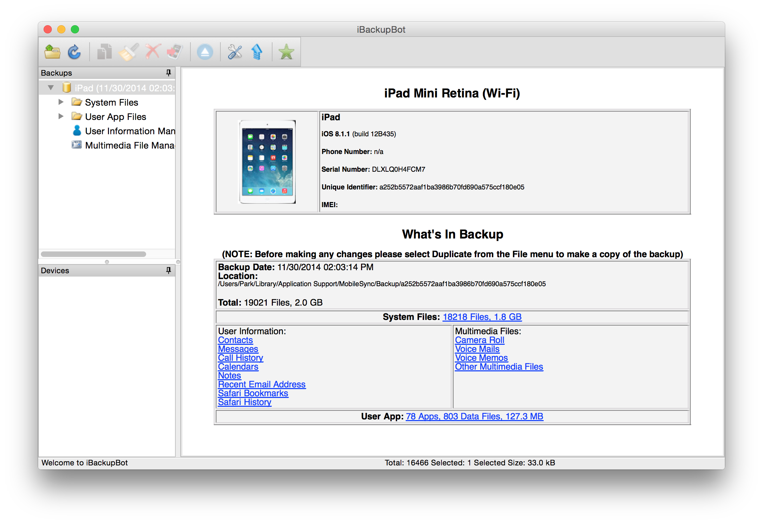Open the Contacts link

235,340
